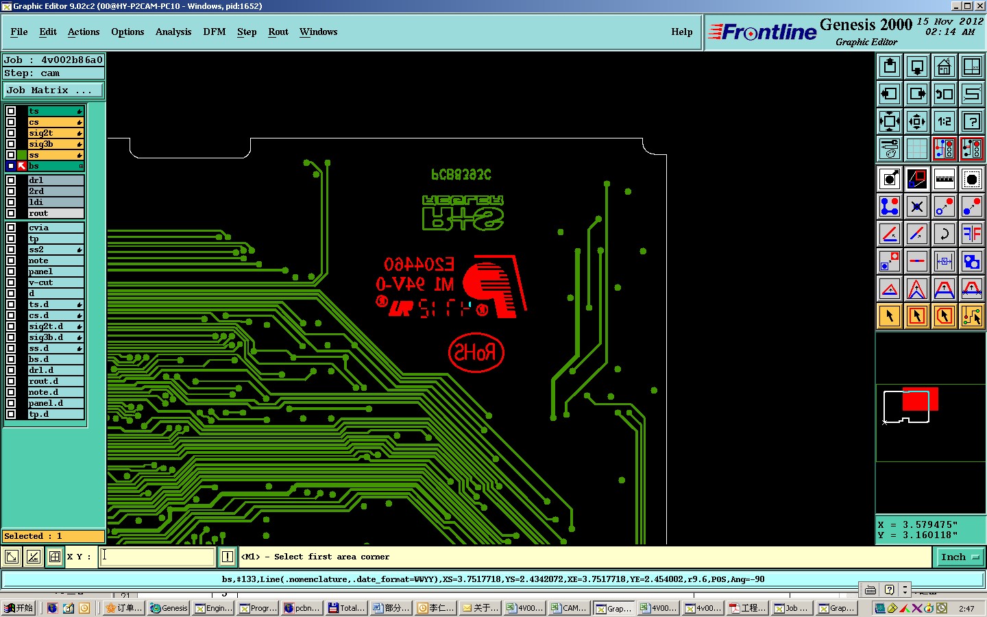Toggle the grid display icon
The width and height of the screenshot is (987, 617).
[917, 148]
